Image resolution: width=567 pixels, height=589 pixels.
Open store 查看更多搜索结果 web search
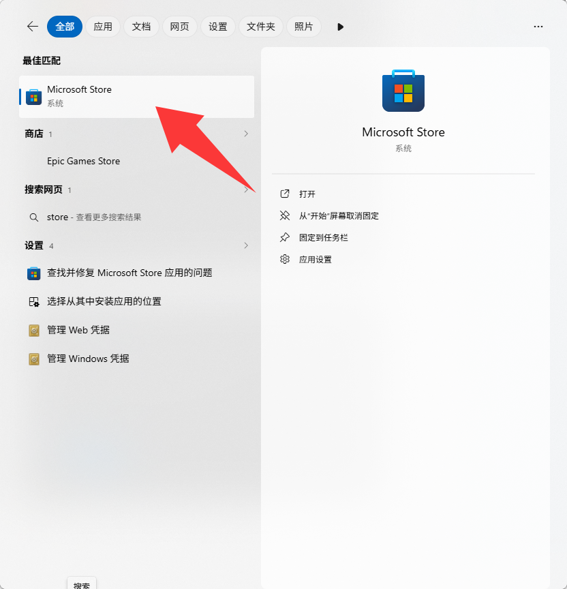coord(94,217)
